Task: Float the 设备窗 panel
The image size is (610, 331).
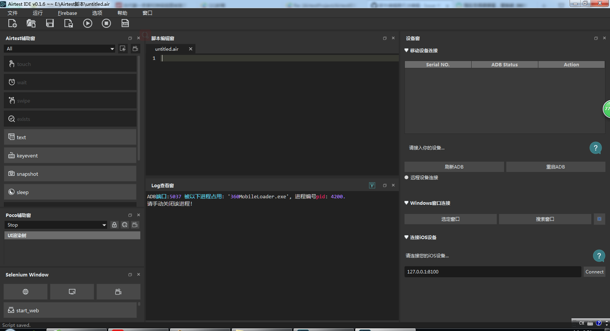Action: [x=596, y=38]
